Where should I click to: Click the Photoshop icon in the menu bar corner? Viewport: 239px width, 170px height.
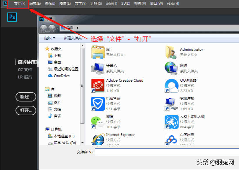click(x=6, y=3)
